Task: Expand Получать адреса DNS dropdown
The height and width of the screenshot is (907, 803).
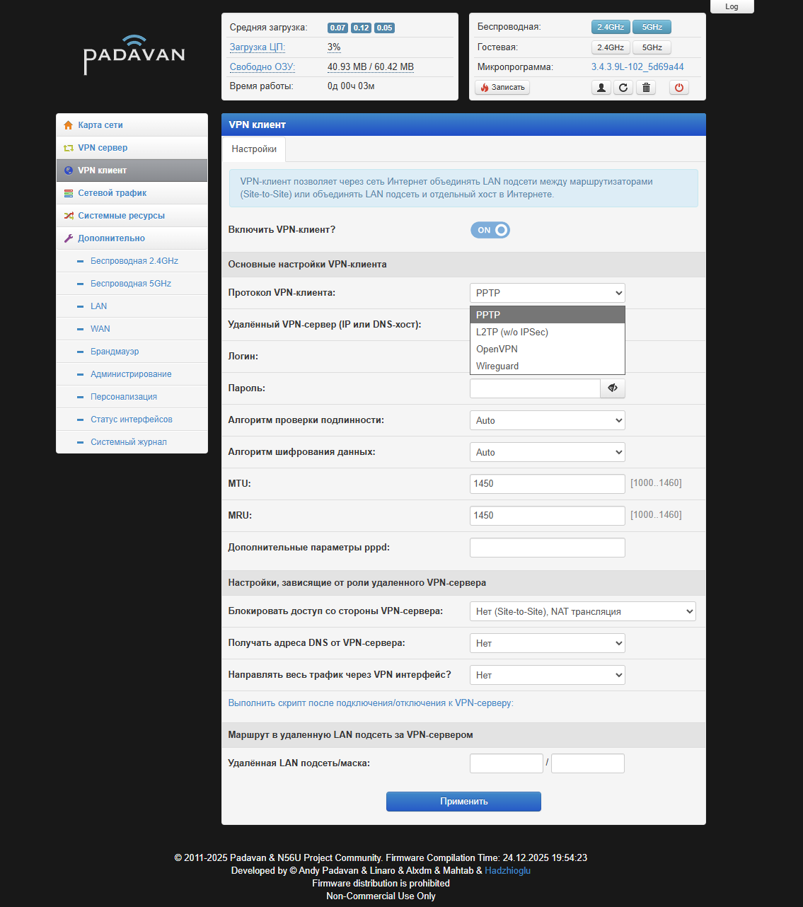Action: click(x=547, y=643)
